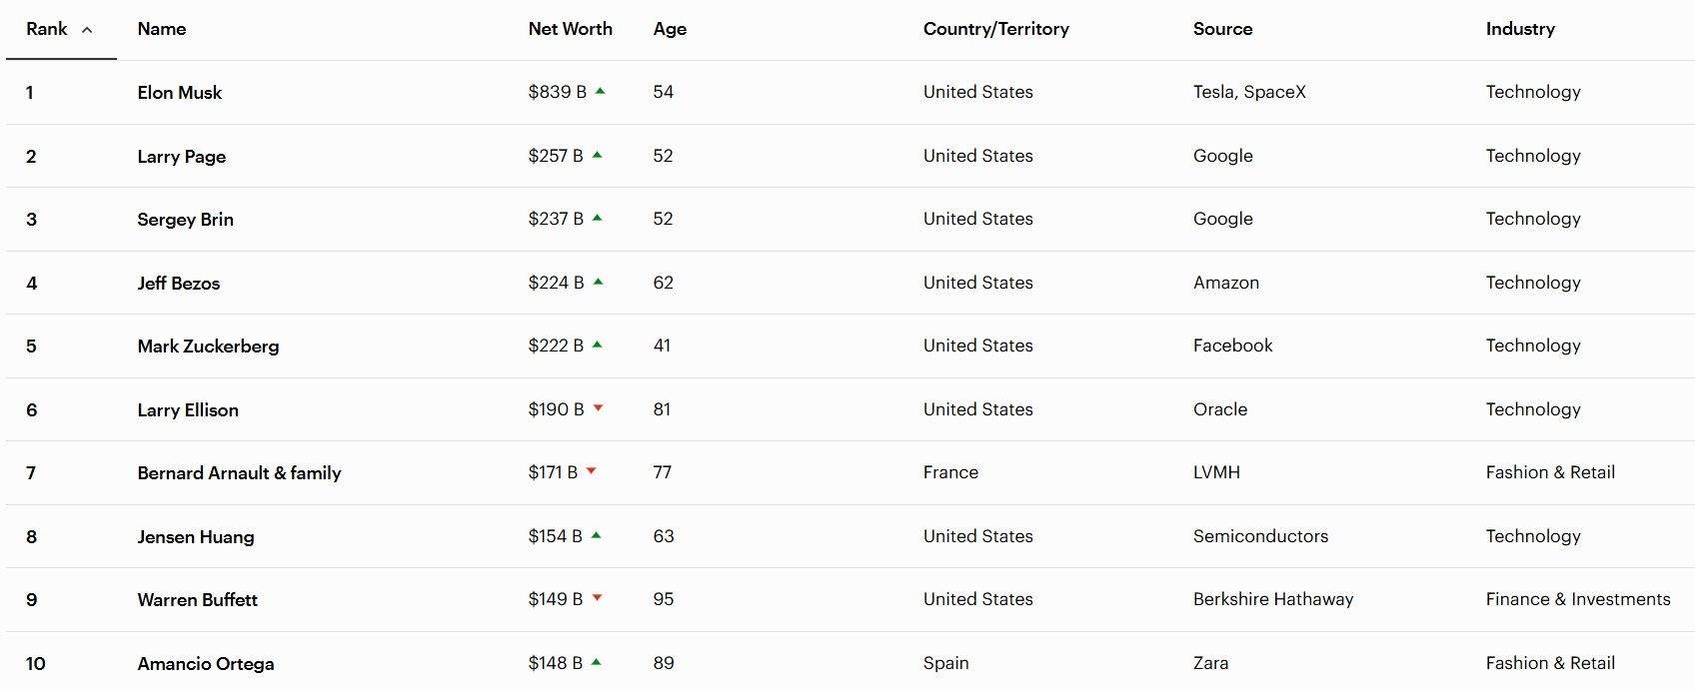1695x691 pixels.
Task: Click red down arrow beside Larry Ellison's $190 B
Action: (x=598, y=408)
